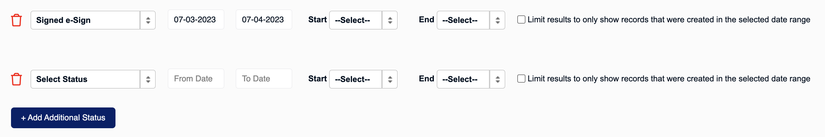Click up-down arrows on Select Status dropdown
This screenshot has height=137, width=825.
(148, 79)
